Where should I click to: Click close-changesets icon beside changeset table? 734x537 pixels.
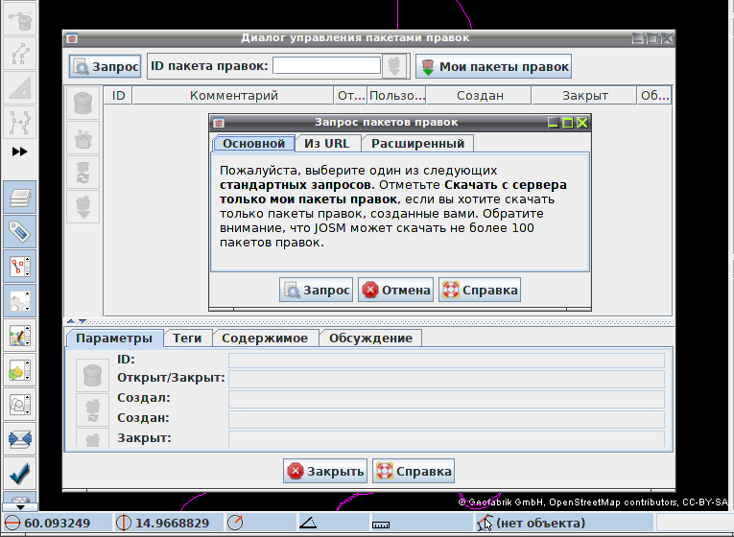click(83, 137)
